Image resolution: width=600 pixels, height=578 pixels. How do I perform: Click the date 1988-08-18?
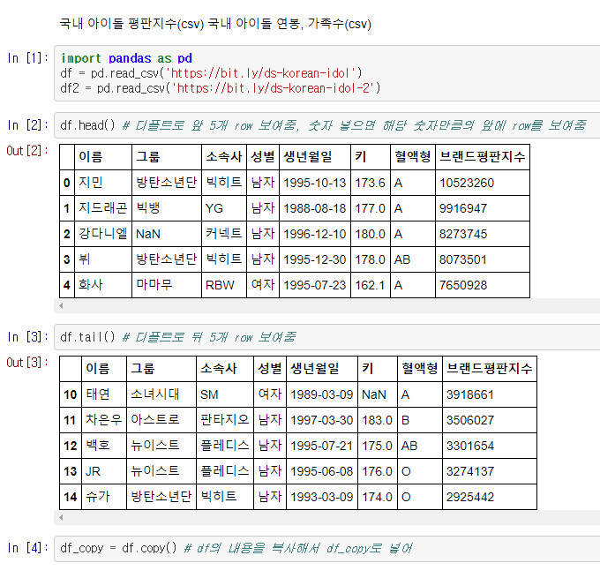coord(314,208)
